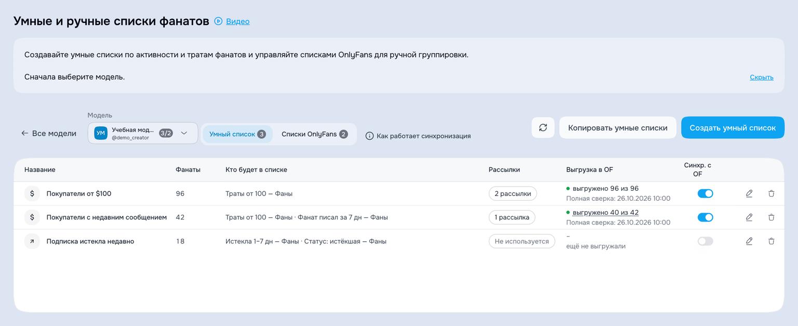The height and width of the screenshot is (326, 798).
Task: Click the "Покупатели от $100" list name
Action: (79, 193)
